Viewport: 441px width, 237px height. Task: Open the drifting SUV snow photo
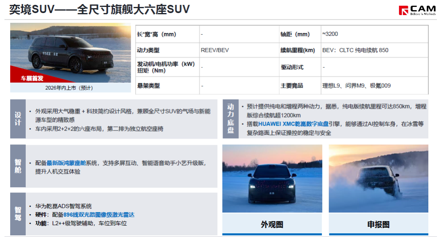click(379, 179)
